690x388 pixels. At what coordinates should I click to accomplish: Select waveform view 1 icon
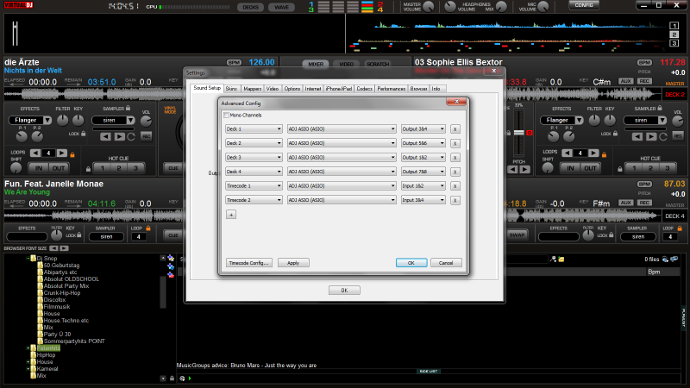point(674,26)
